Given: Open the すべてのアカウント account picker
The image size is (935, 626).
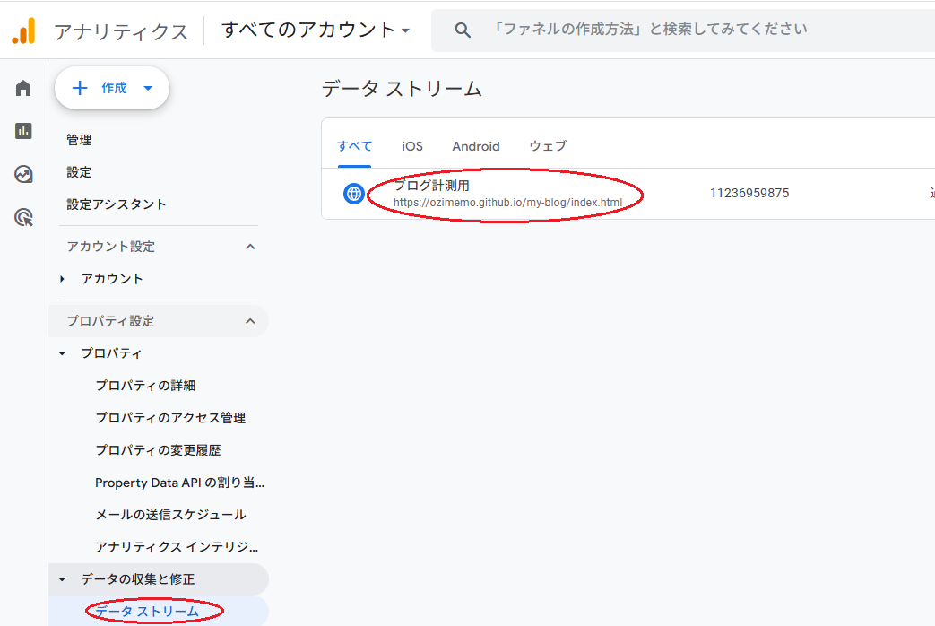Looking at the screenshot, I should (x=316, y=30).
